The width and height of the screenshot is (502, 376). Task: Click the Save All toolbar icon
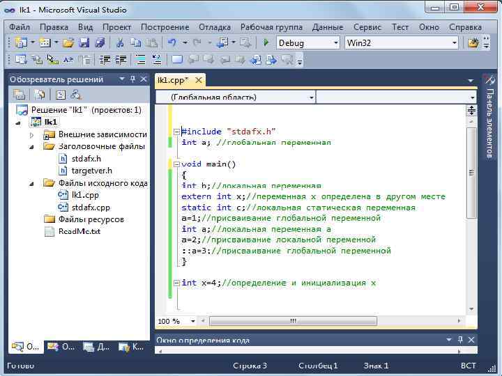(x=100, y=43)
